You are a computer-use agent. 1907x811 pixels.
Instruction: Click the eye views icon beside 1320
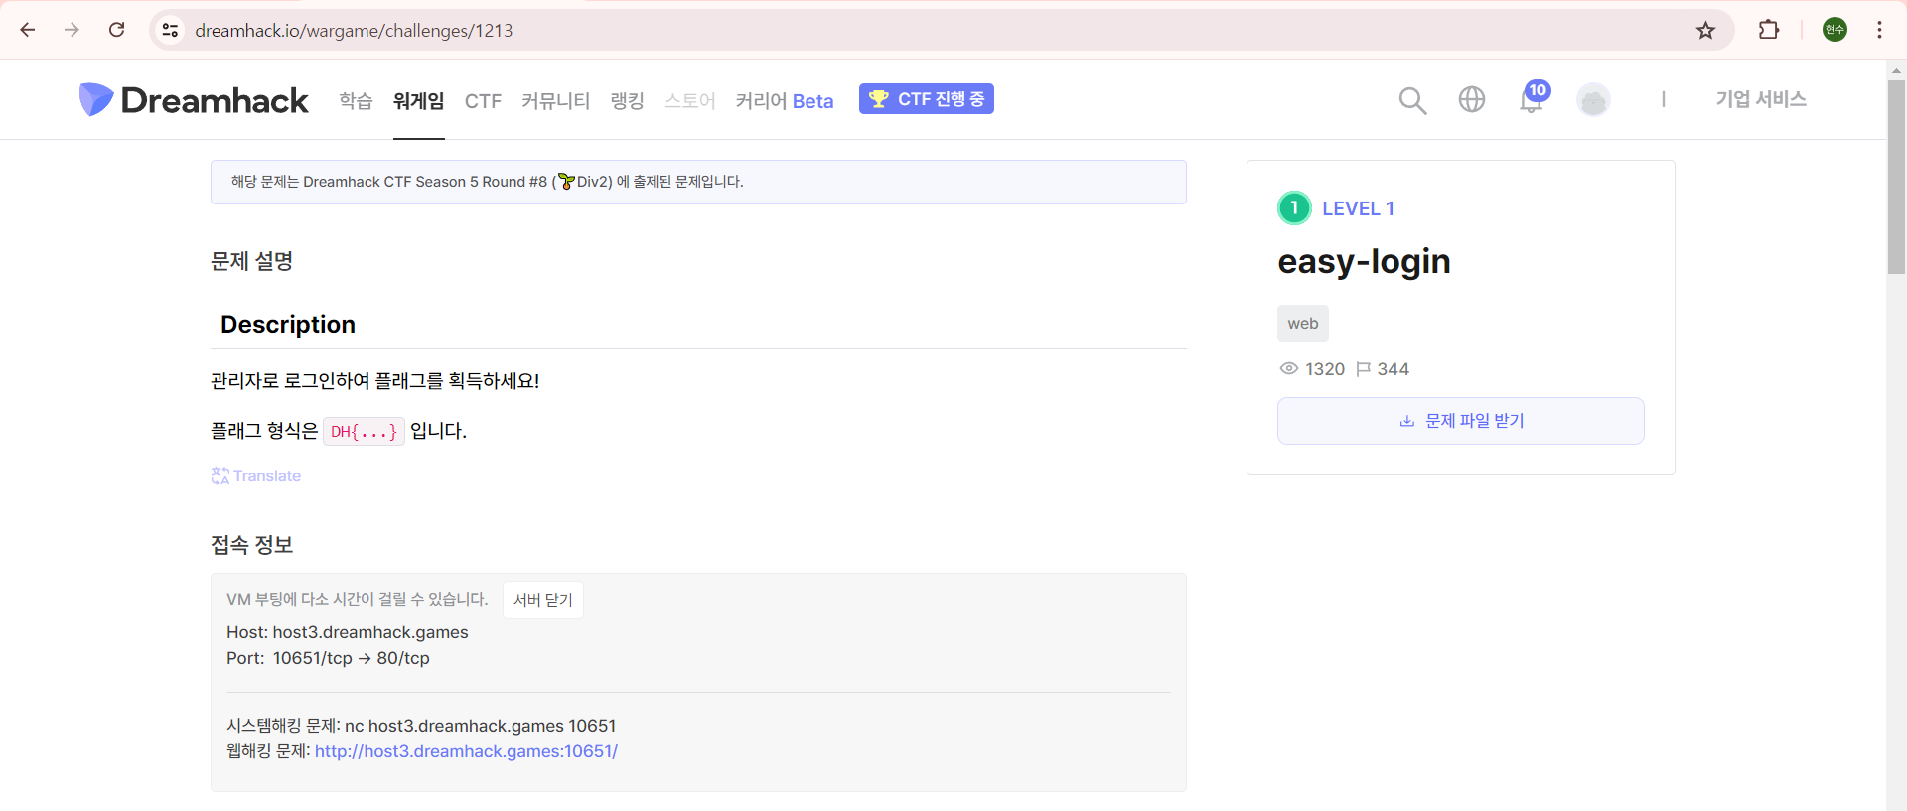[1289, 369]
